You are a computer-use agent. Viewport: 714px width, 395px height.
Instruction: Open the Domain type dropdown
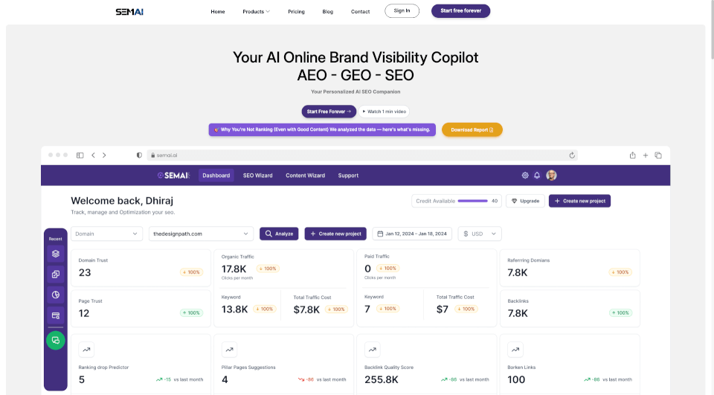(x=106, y=234)
